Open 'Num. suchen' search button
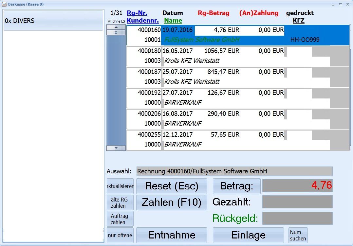Screen dimensions: 353x246 [298, 235]
